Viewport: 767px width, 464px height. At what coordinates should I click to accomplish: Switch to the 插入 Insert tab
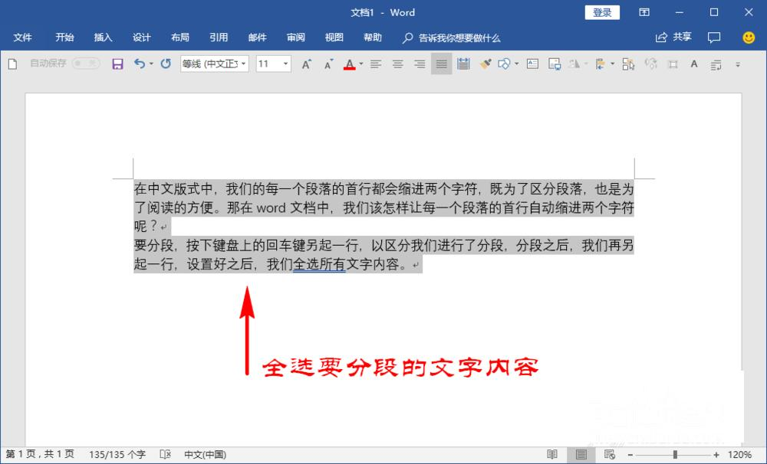point(104,38)
